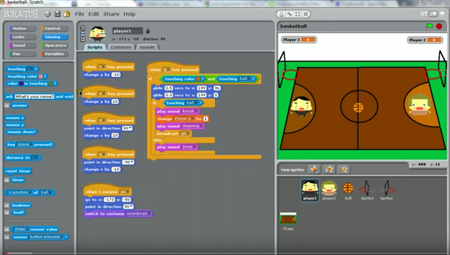Image resolution: width=450 pixels, height=255 pixels.
Task: Click the paint new sprite icon
Action: (314, 169)
